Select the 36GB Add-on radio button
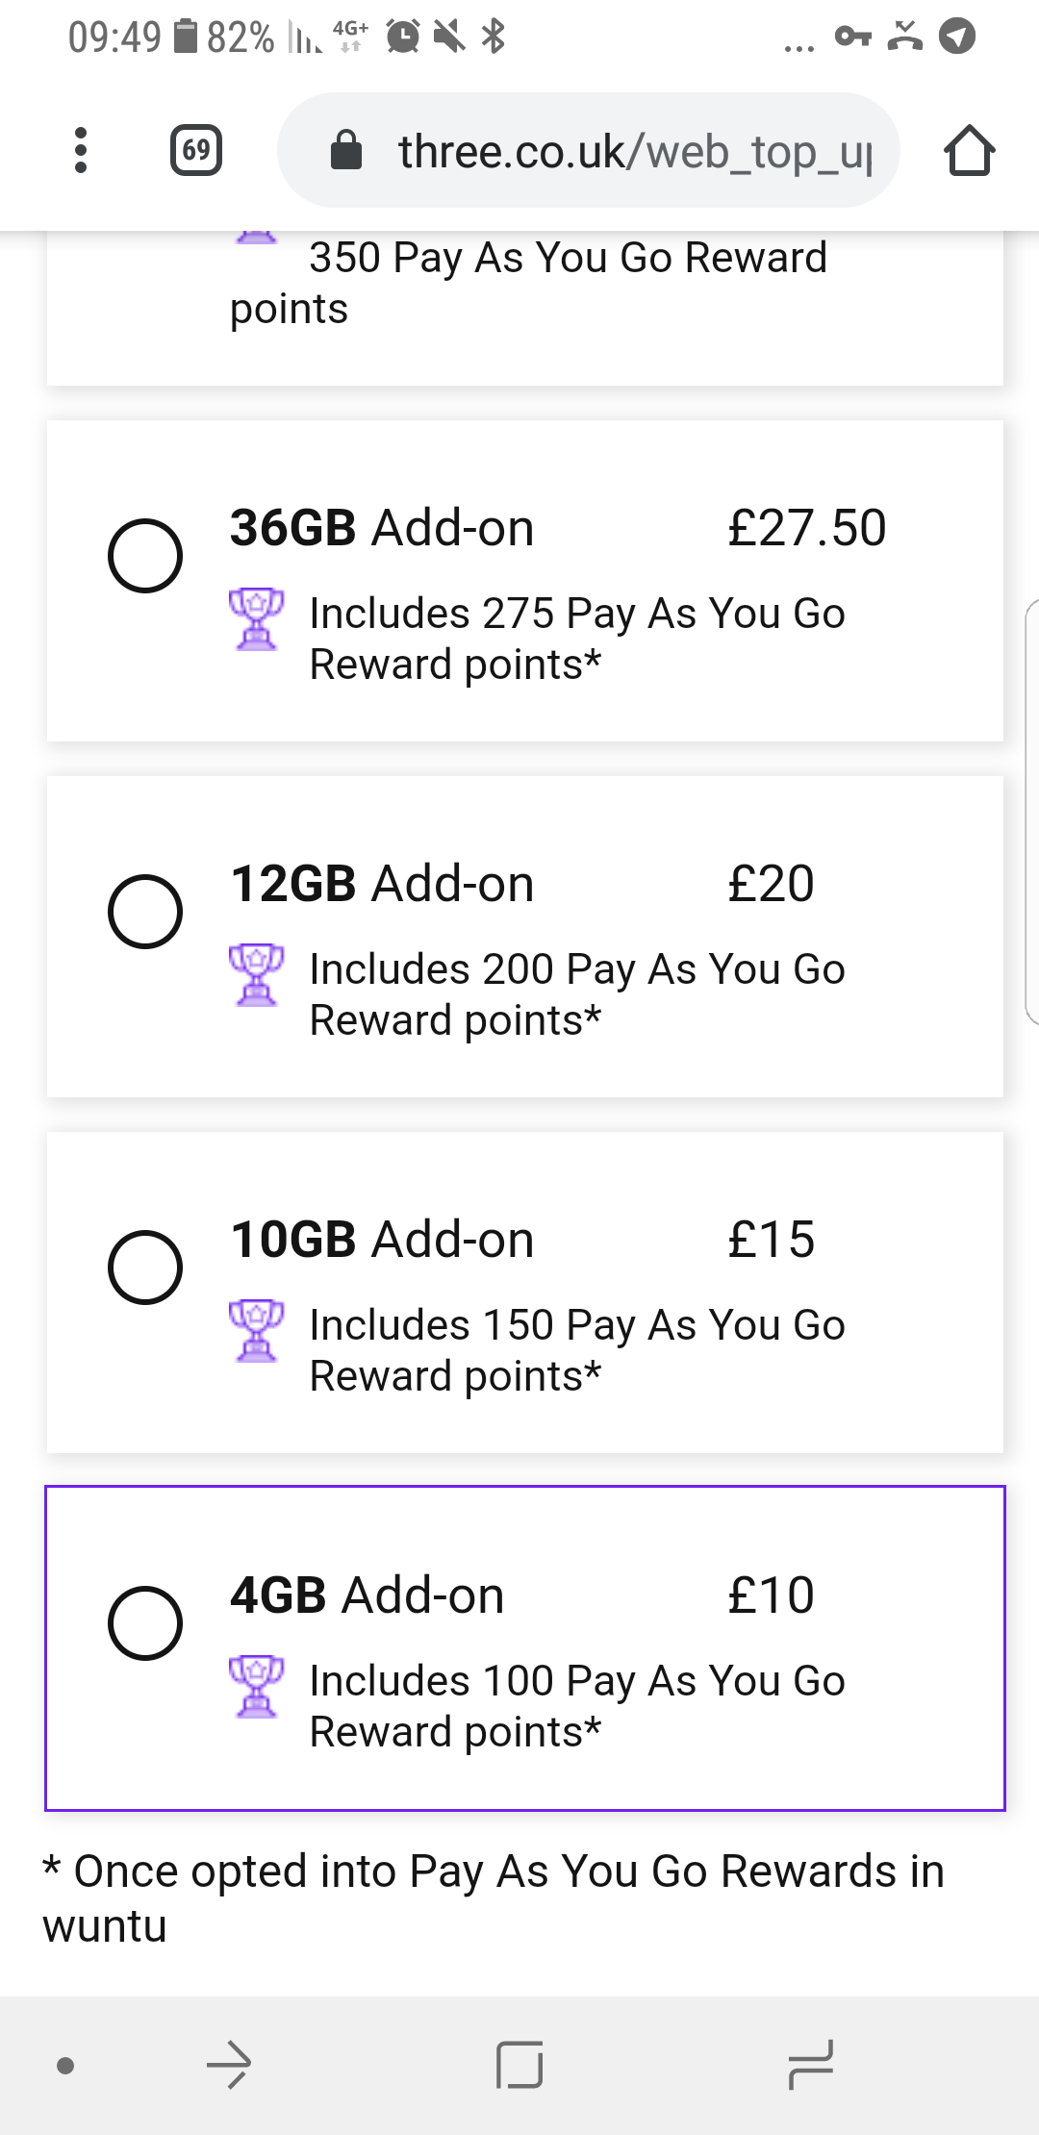This screenshot has height=2135, width=1039. [x=145, y=556]
